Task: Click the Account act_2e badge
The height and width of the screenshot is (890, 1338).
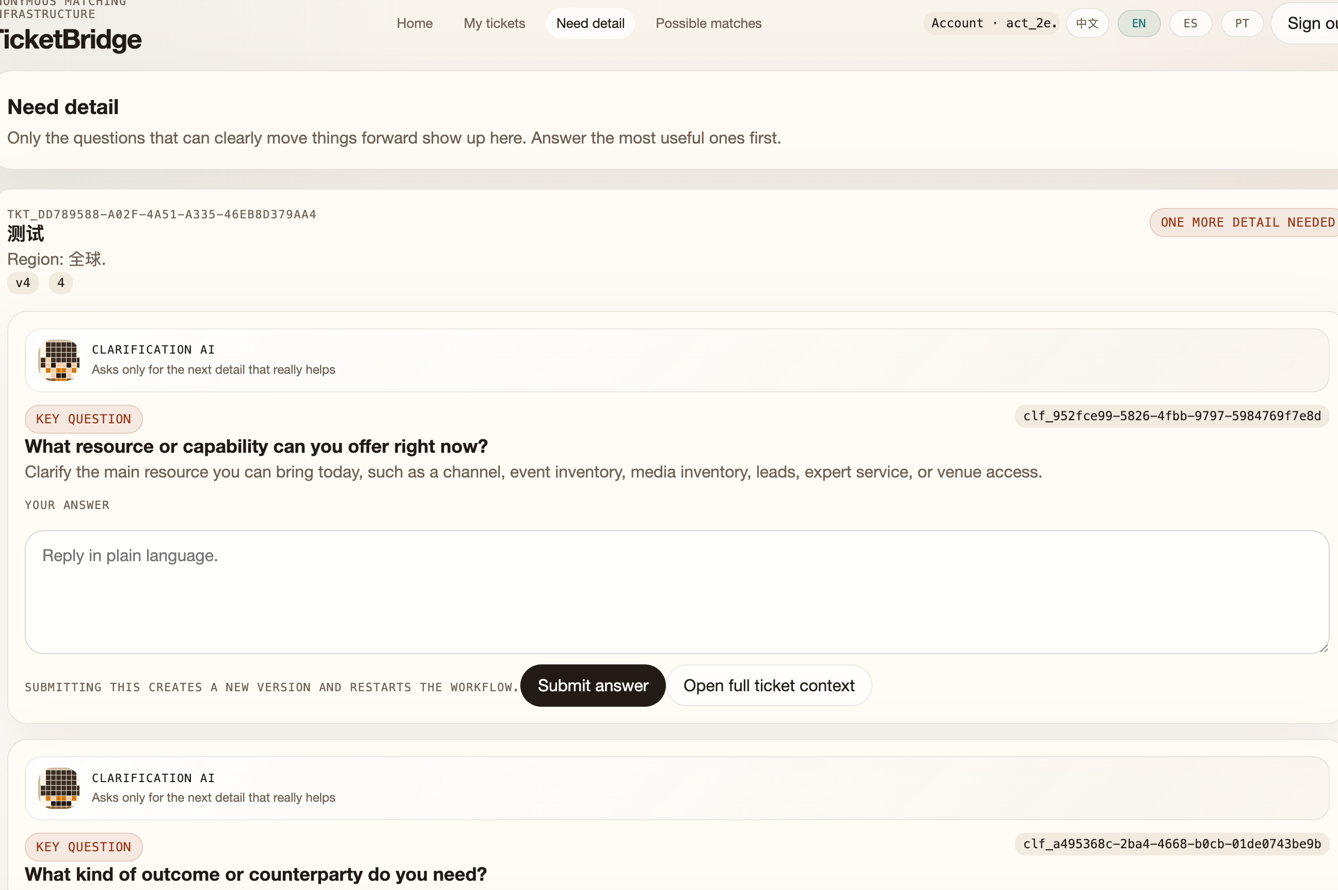Action: (992, 24)
